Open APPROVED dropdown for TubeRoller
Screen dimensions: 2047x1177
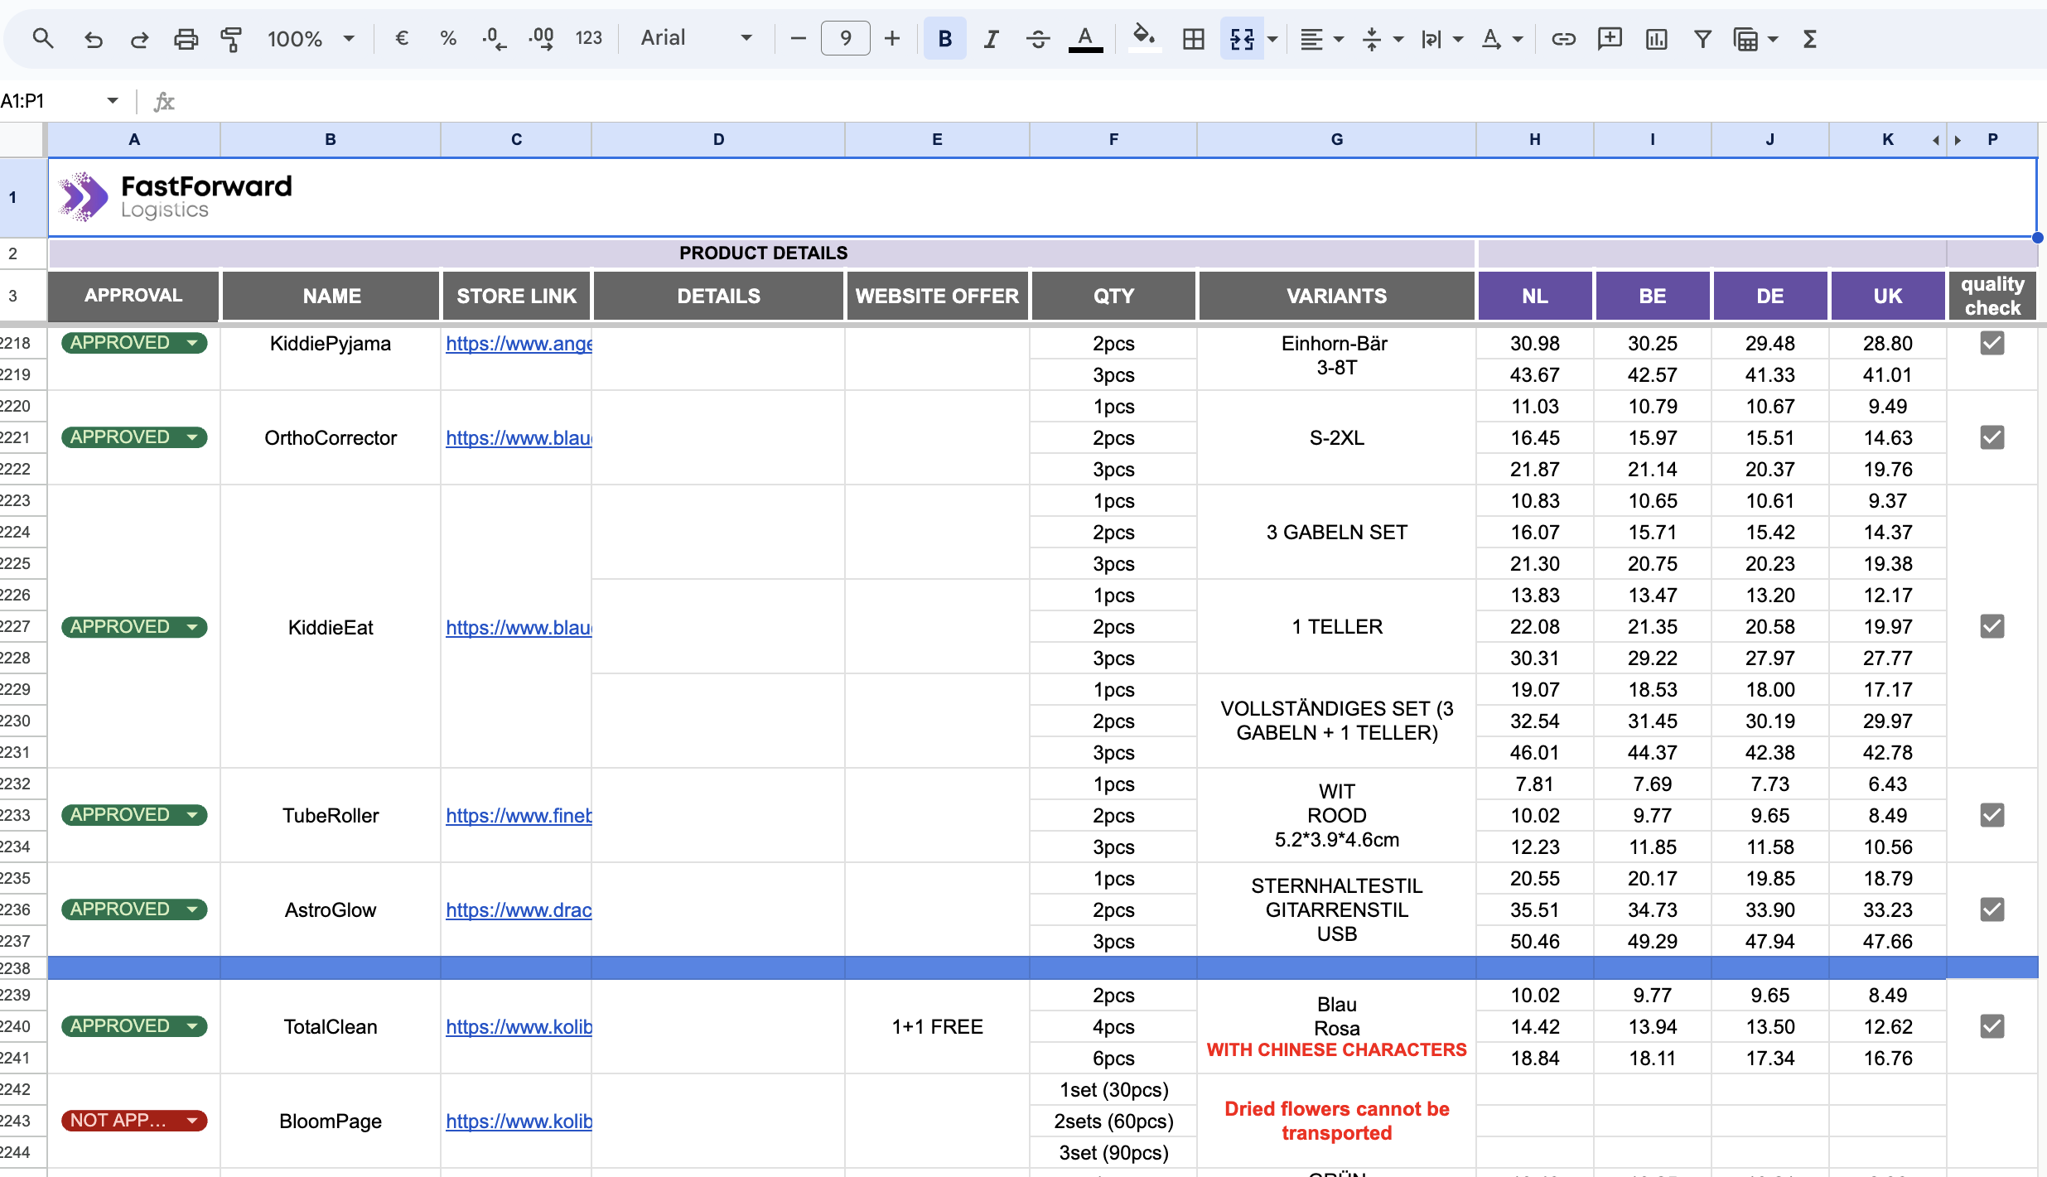click(x=192, y=815)
